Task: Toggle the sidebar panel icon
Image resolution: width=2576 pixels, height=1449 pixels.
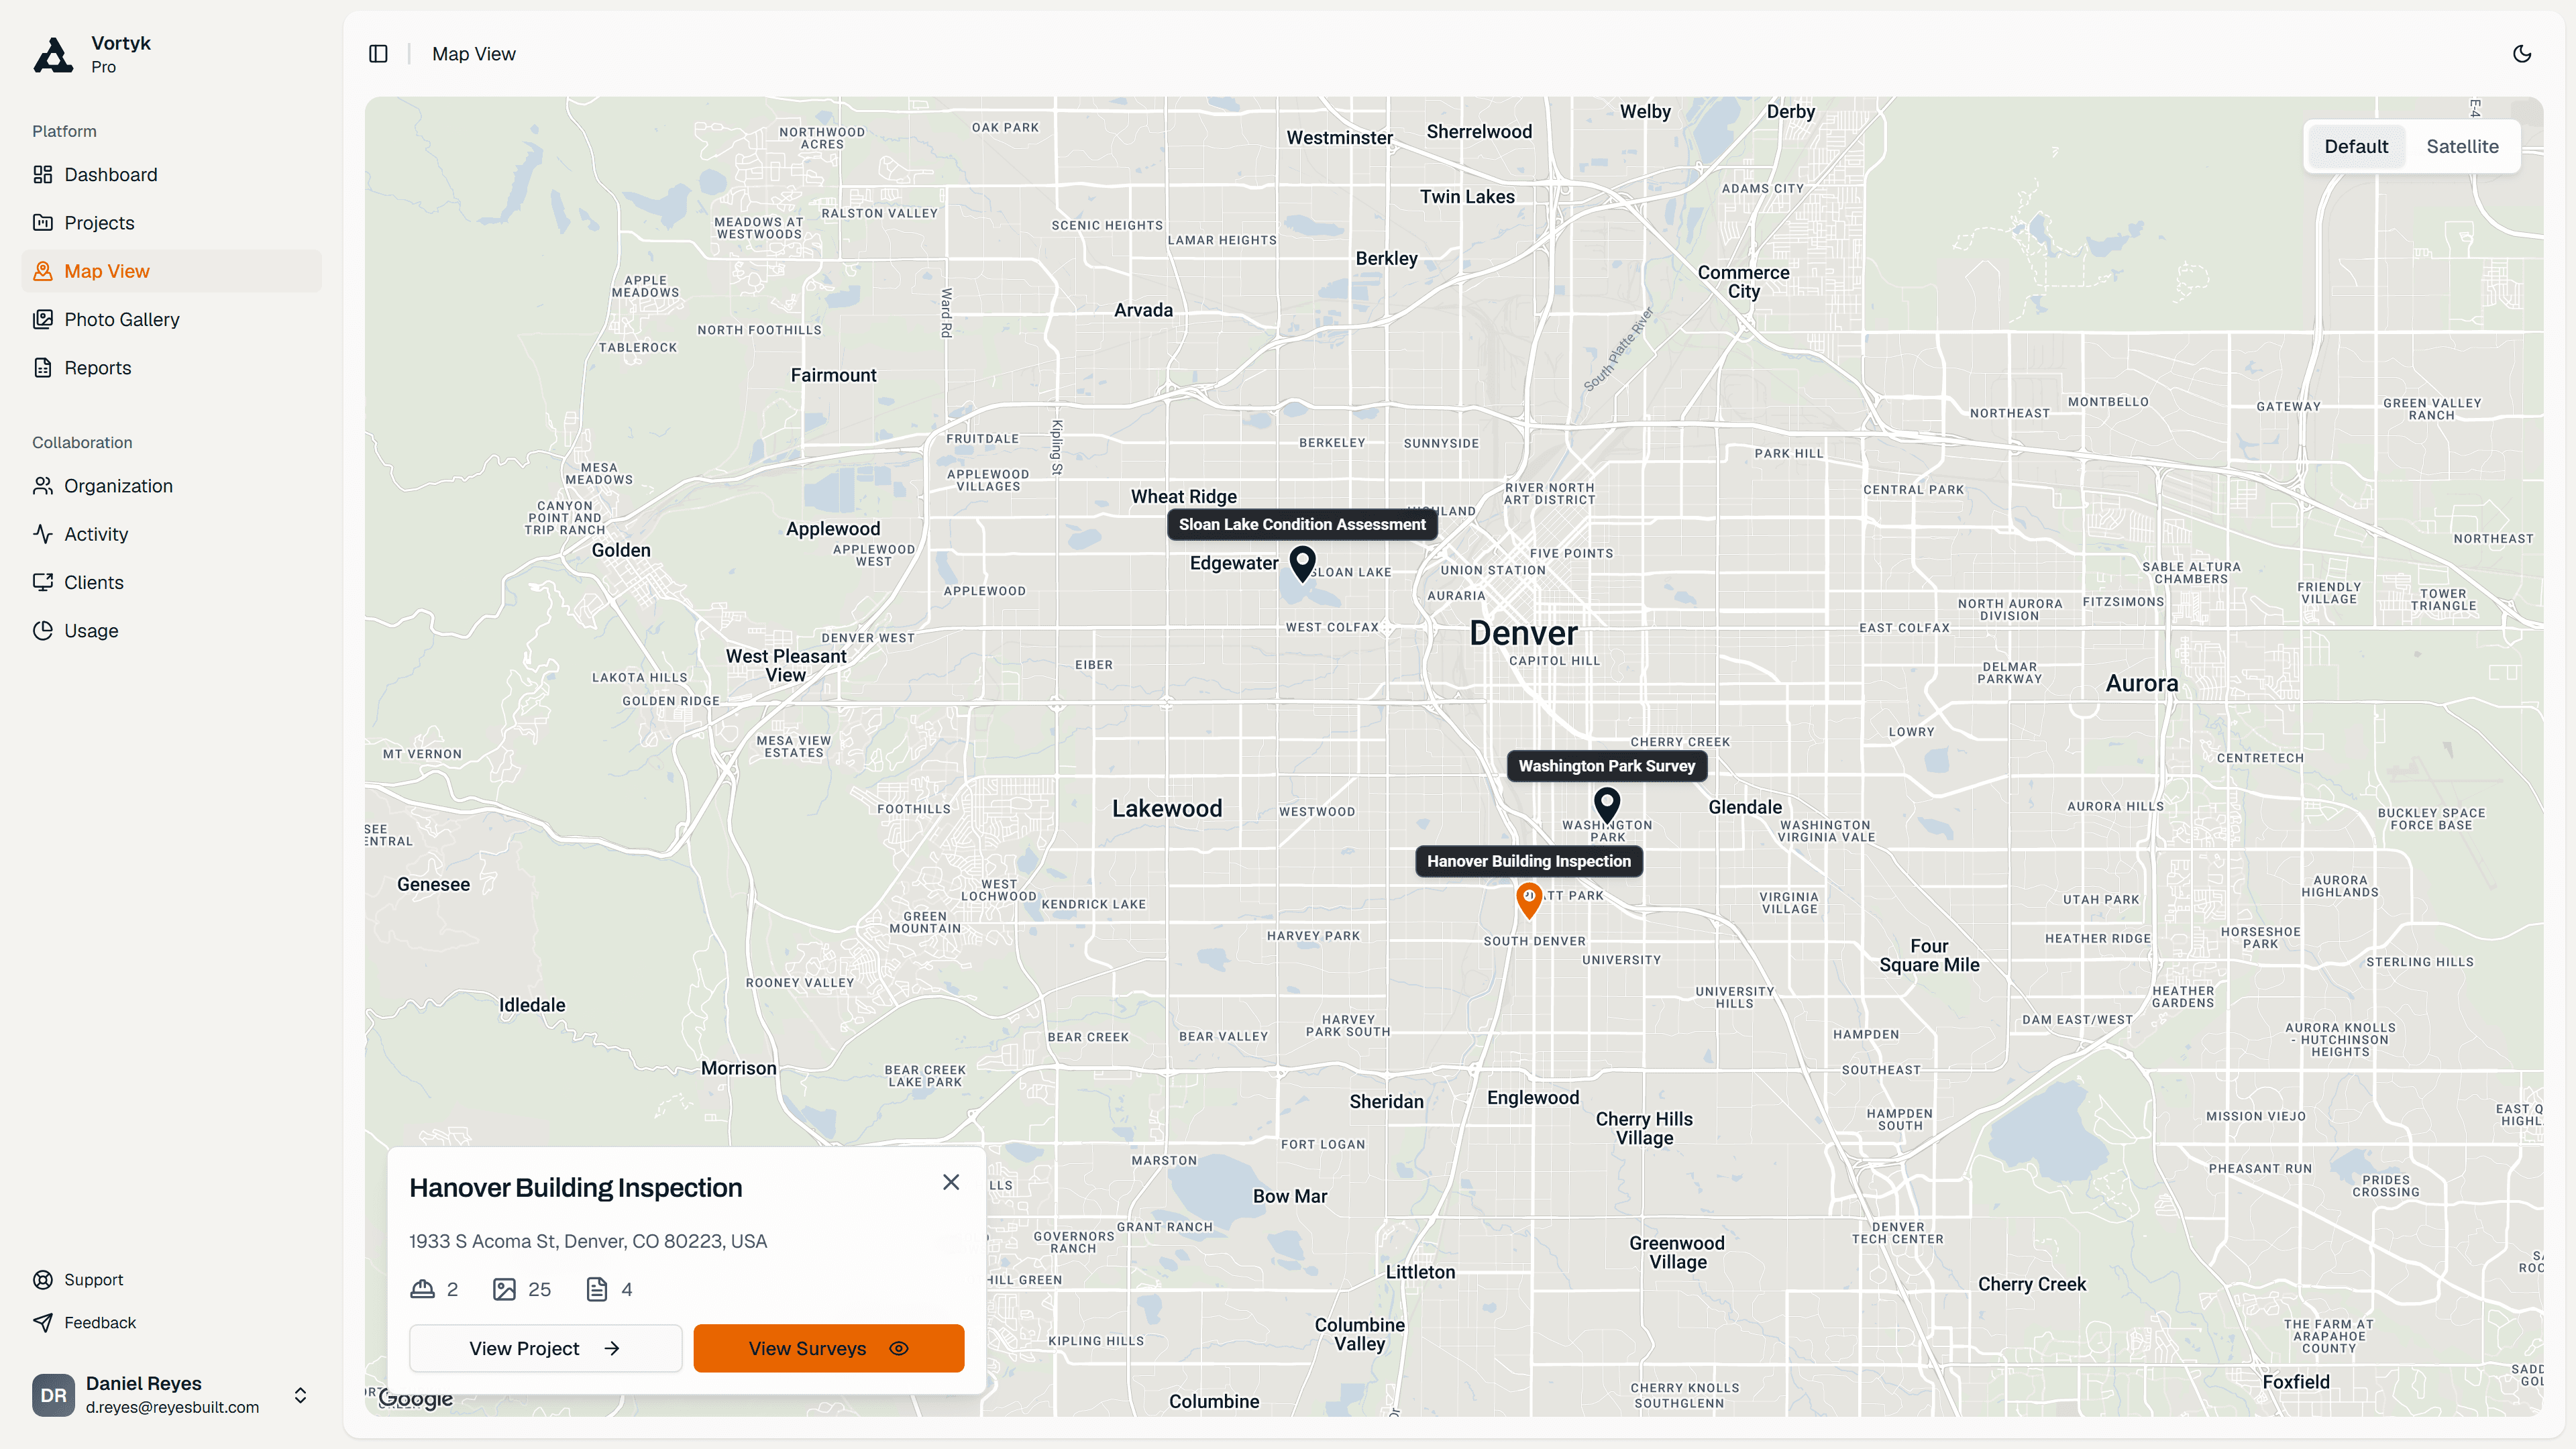Action: click(378, 54)
